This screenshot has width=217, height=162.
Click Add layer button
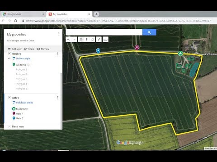14,49
